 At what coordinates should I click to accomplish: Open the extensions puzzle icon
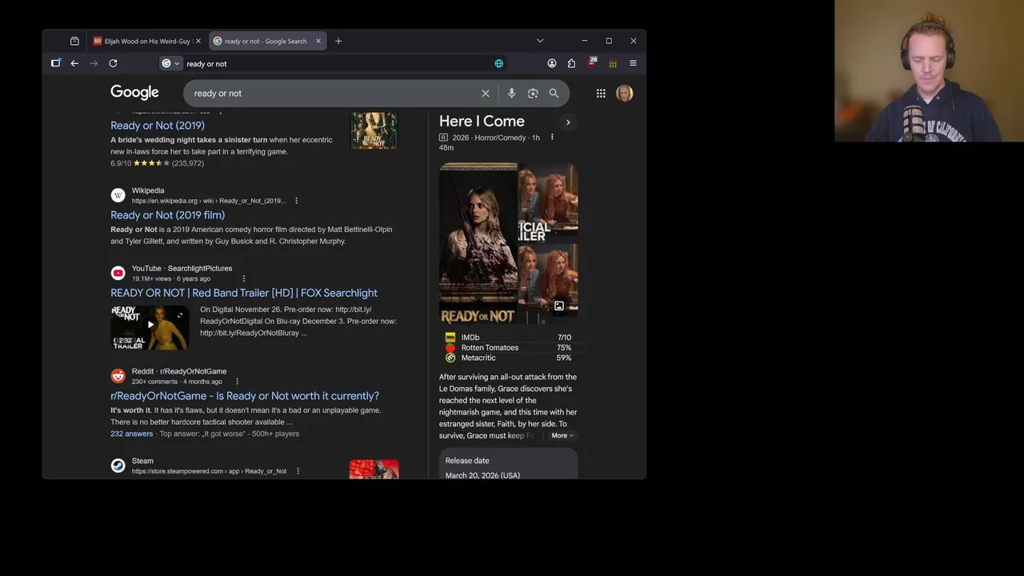[571, 63]
